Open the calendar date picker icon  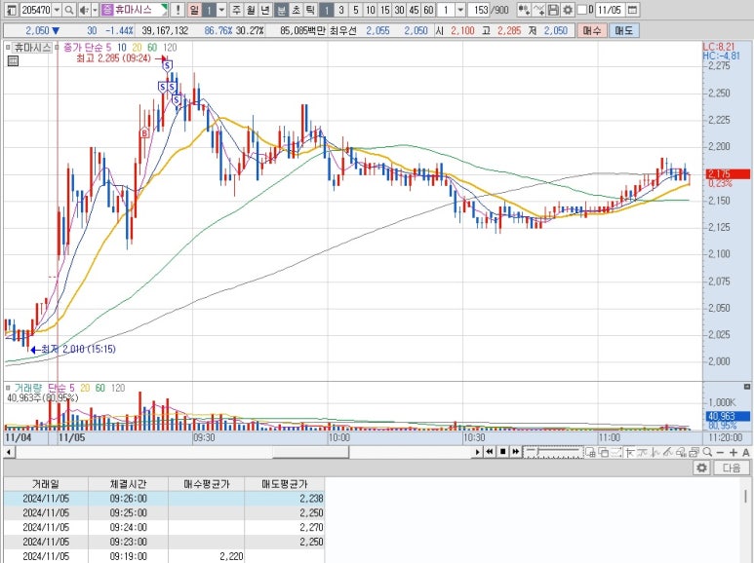[x=633, y=10]
